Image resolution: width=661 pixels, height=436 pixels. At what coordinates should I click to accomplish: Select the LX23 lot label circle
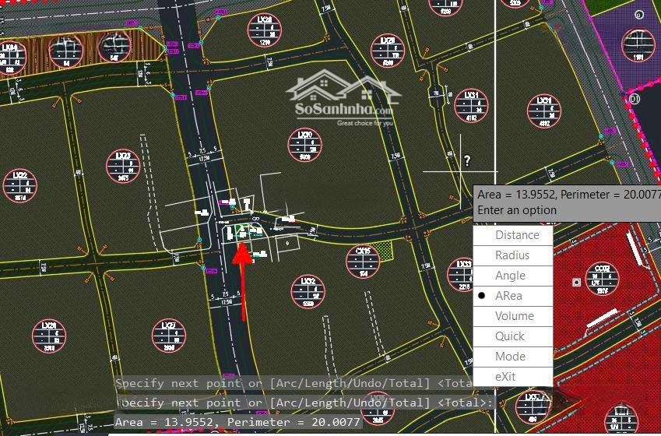123,166
